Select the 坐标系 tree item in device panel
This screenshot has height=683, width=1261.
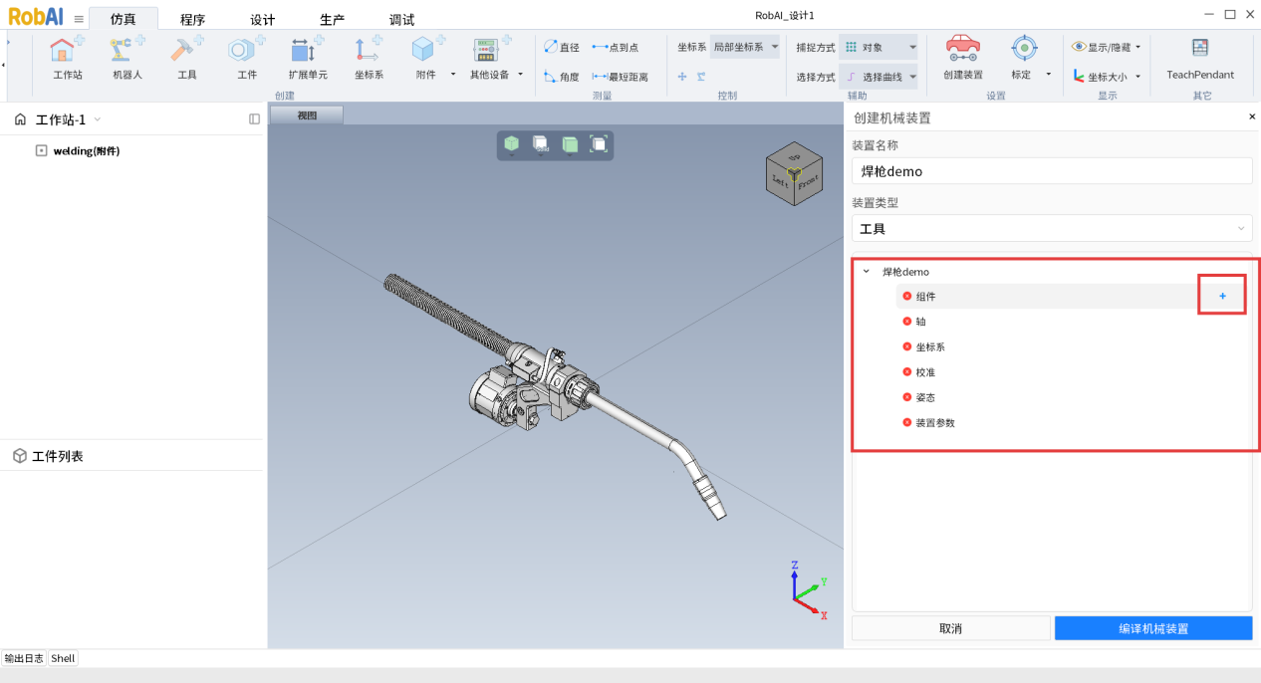point(930,346)
